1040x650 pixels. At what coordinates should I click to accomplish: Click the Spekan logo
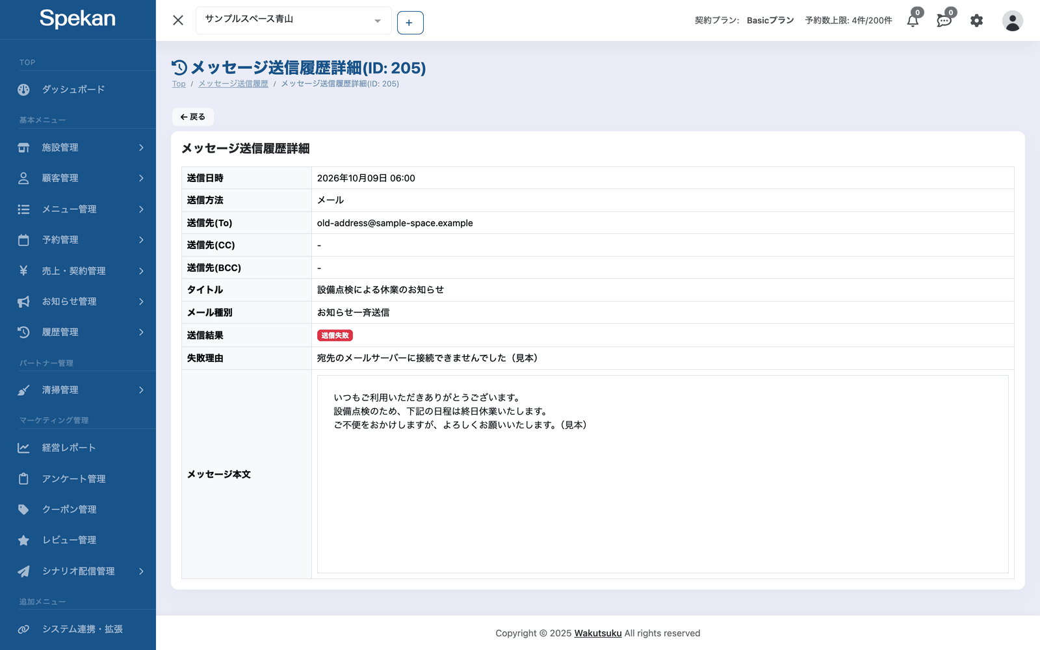pyautogui.click(x=77, y=18)
